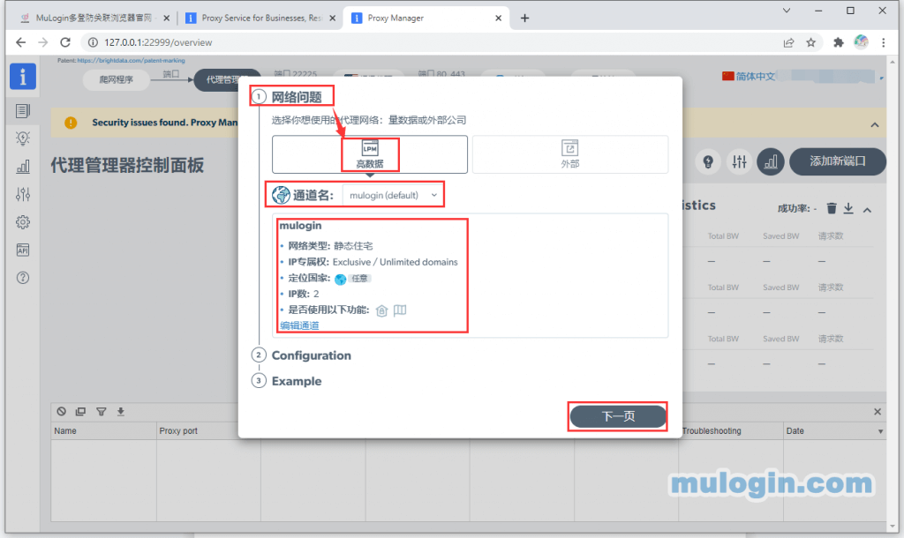This screenshot has height=538, width=904.
Task: Click the 下一页 next button
Action: [x=617, y=416]
